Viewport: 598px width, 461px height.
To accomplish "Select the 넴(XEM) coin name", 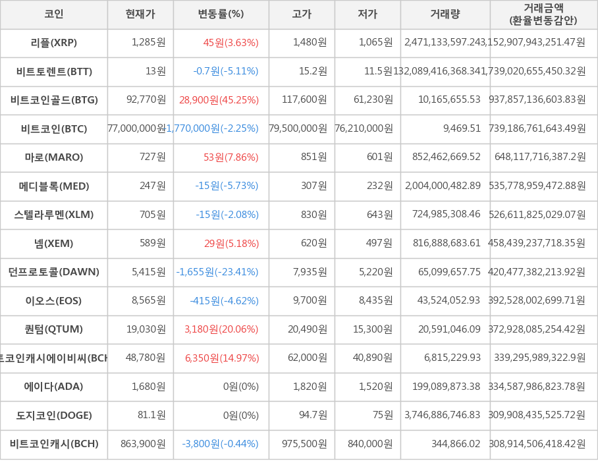I will (x=54, y=243).
